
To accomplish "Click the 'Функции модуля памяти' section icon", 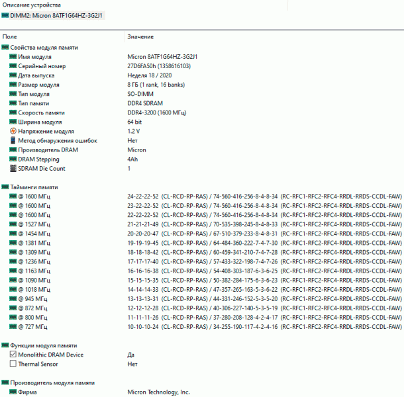I will coord(5,345).
